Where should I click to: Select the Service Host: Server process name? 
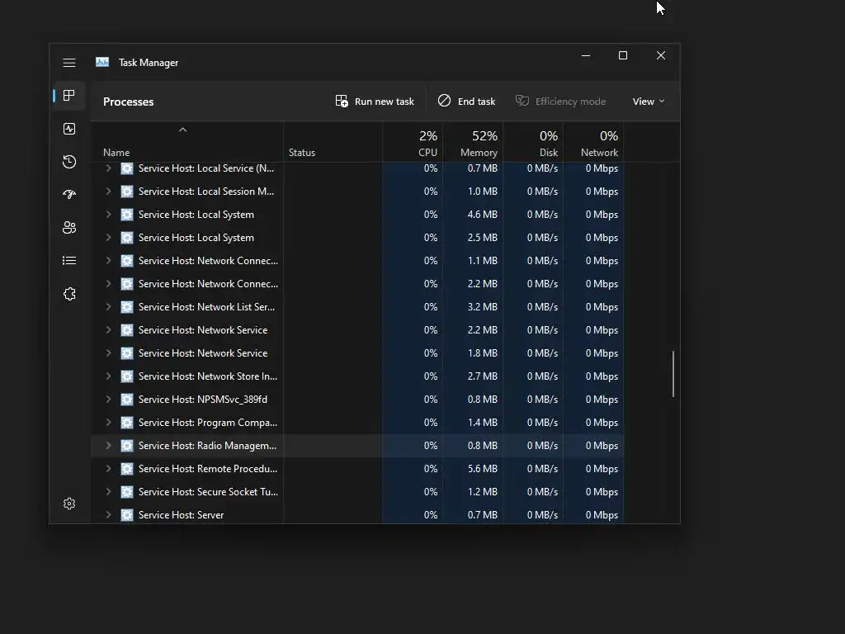(x=181, y=515)
